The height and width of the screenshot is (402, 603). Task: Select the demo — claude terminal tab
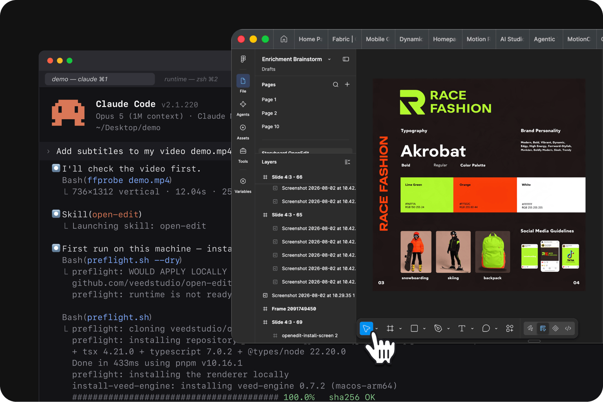[100, 79]
